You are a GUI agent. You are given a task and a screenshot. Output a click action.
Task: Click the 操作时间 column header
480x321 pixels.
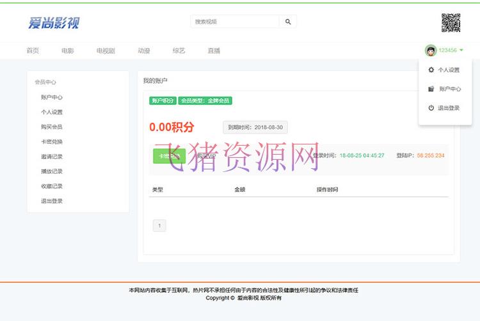pyautogui.click(x=327, y=190)
